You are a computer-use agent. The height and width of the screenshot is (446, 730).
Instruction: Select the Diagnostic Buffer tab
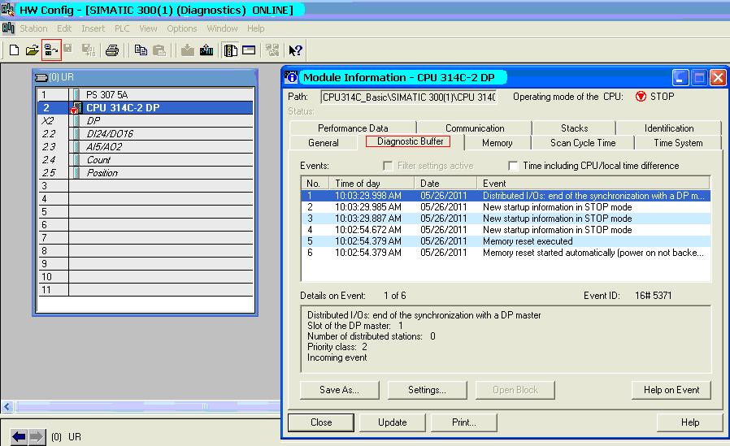tap(411, 141)
